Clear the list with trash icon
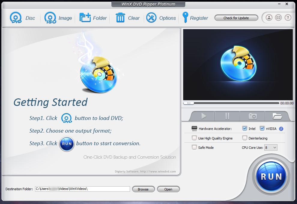The height and width of the screenshot is (204, 297). tap(120, 18)
